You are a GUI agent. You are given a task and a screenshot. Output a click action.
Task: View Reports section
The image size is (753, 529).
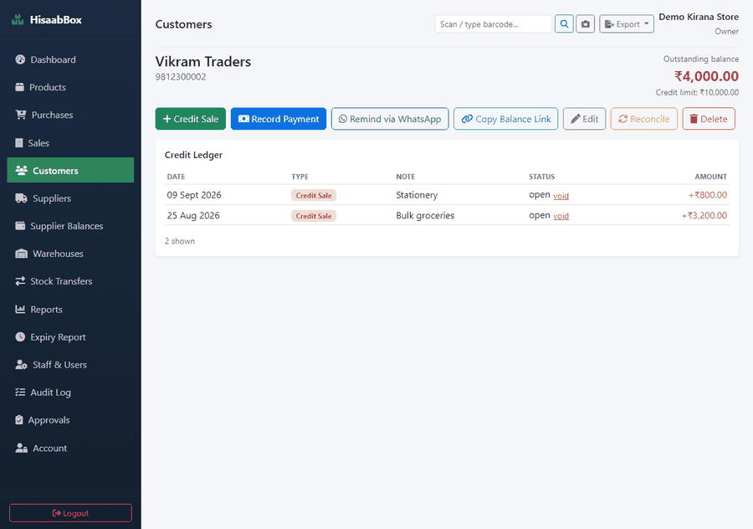(x=70, y=309)
